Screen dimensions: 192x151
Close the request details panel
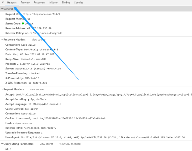[3, 2]
